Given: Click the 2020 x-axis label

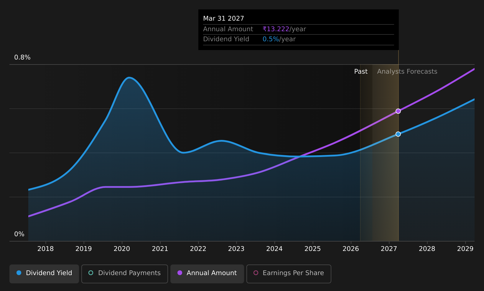Looking at the screenshot, I should pyautogui.click(x=122, y=249).
